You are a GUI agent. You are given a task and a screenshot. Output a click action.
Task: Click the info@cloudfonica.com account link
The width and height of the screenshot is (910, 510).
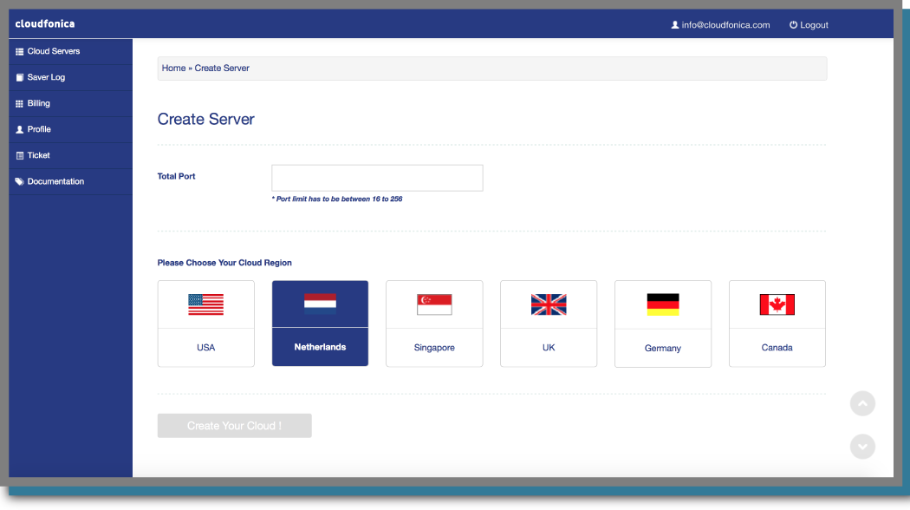pos(725,25)
